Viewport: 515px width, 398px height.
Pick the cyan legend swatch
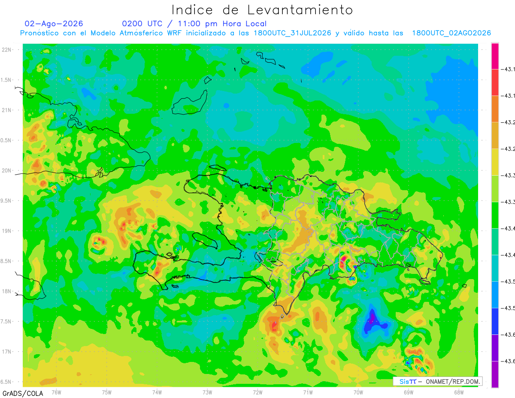(495, 268)
